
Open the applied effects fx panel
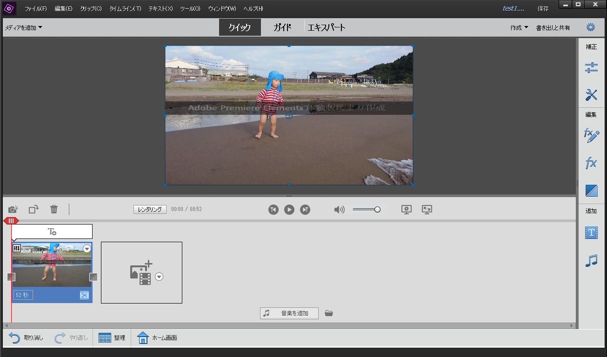pos(591,163)
